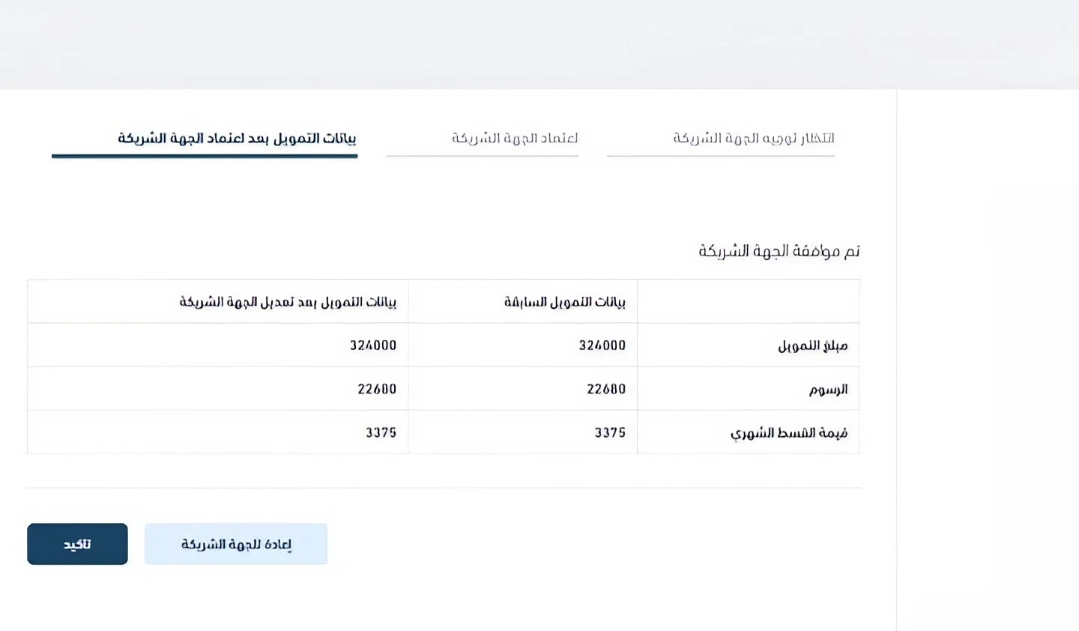Click 324000 in the previous financing column
This screenshot has width=1079, height=631.
pyautogui.click(x=602, y=345)
